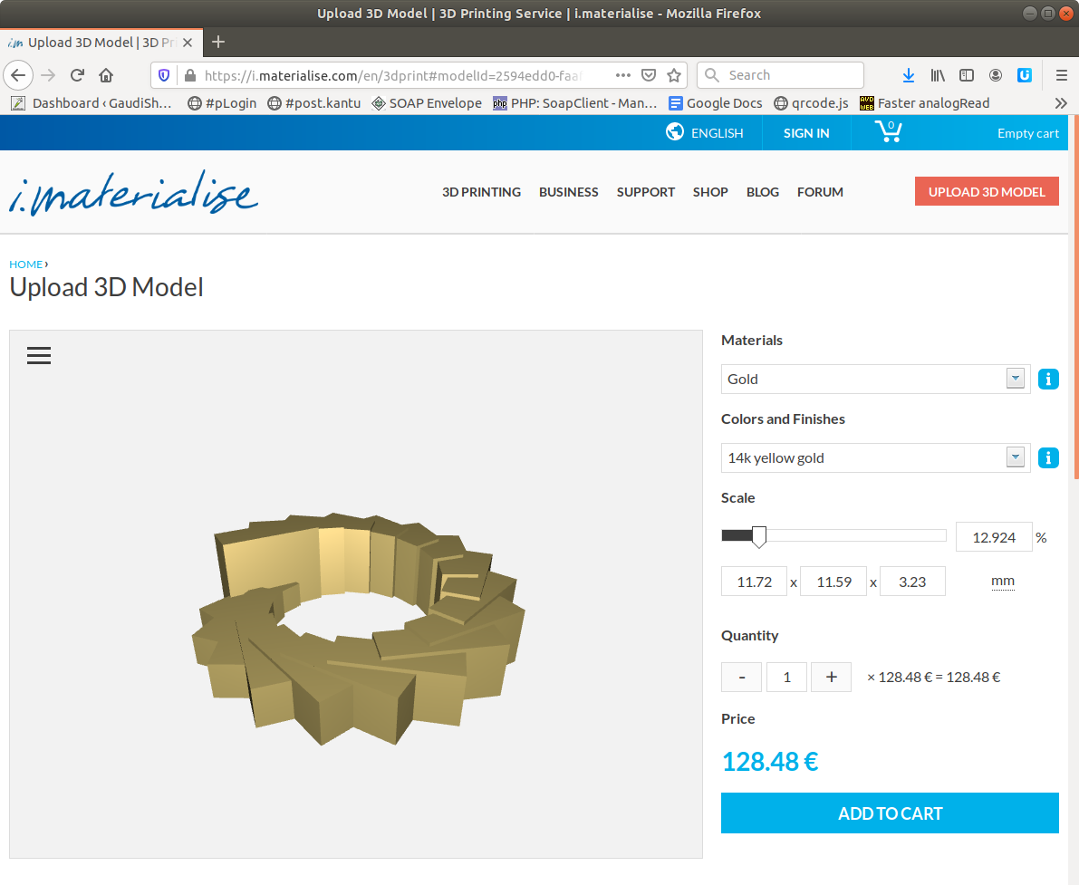Image resolution: width=1079 pixels, height=885 pixels.
Task: Open the Google Docs bookmark
Action: [x=716, y=103]
